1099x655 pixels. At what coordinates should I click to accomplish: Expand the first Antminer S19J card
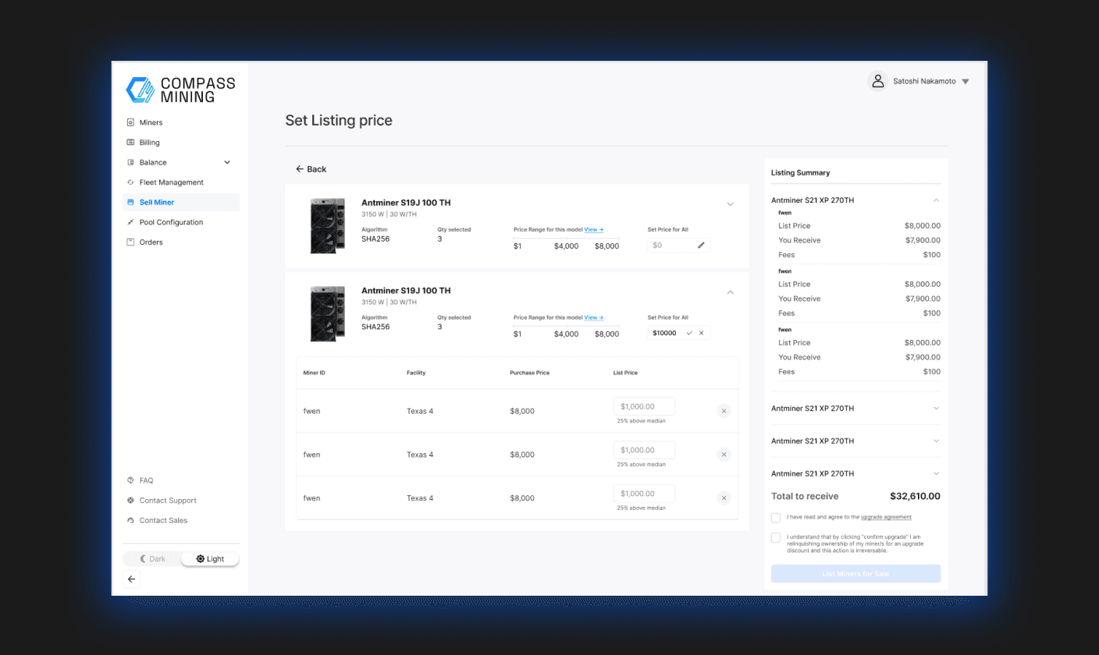(x=730, y=204)
